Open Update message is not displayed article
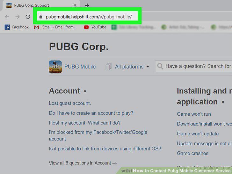The width and height of the screenshot is (232, 174). [x=204, y=143]
